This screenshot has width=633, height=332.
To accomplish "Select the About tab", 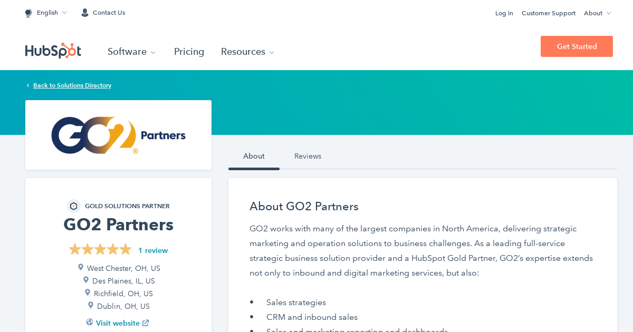I will (254, 156).
